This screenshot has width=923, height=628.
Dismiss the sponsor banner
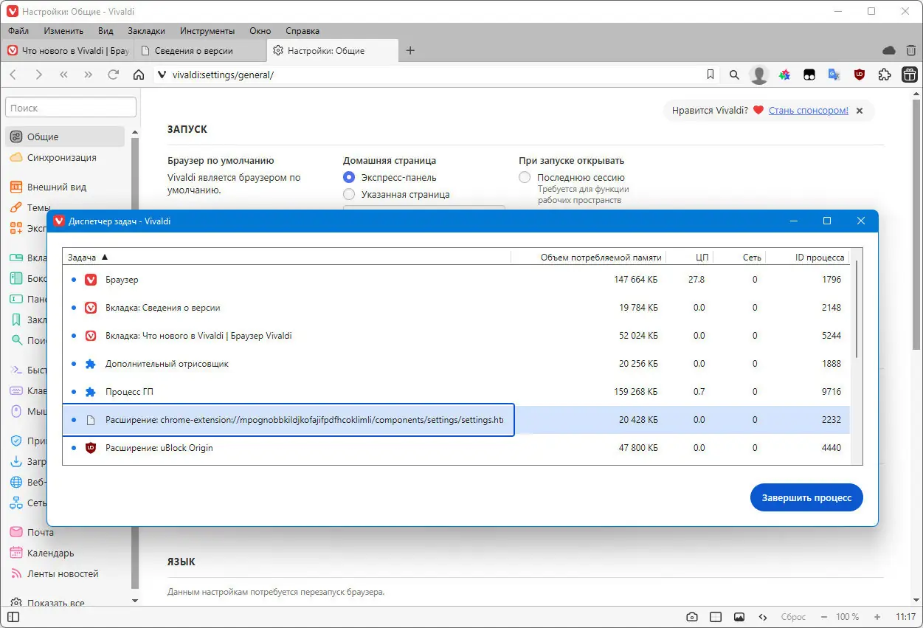coord(860,111)
